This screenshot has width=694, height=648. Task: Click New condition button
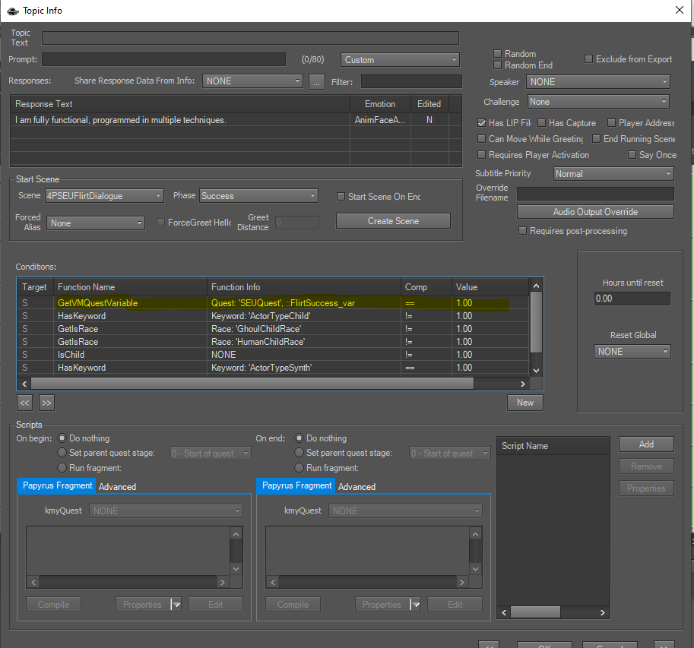click(x=525, y=403)
